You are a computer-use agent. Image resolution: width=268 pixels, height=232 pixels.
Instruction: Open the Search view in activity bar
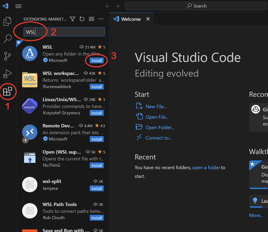(x=7, y=38)
